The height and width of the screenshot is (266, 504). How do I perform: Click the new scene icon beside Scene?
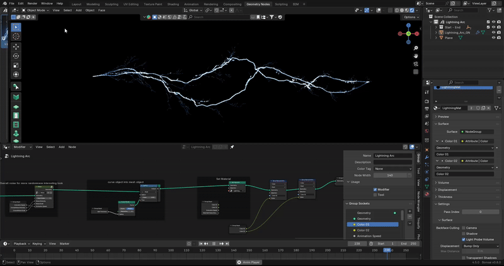click(453, 3)
